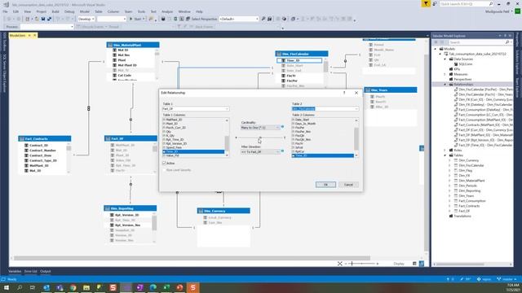
Task: Click the Windows Start button
Action: (x=6, y=287)
